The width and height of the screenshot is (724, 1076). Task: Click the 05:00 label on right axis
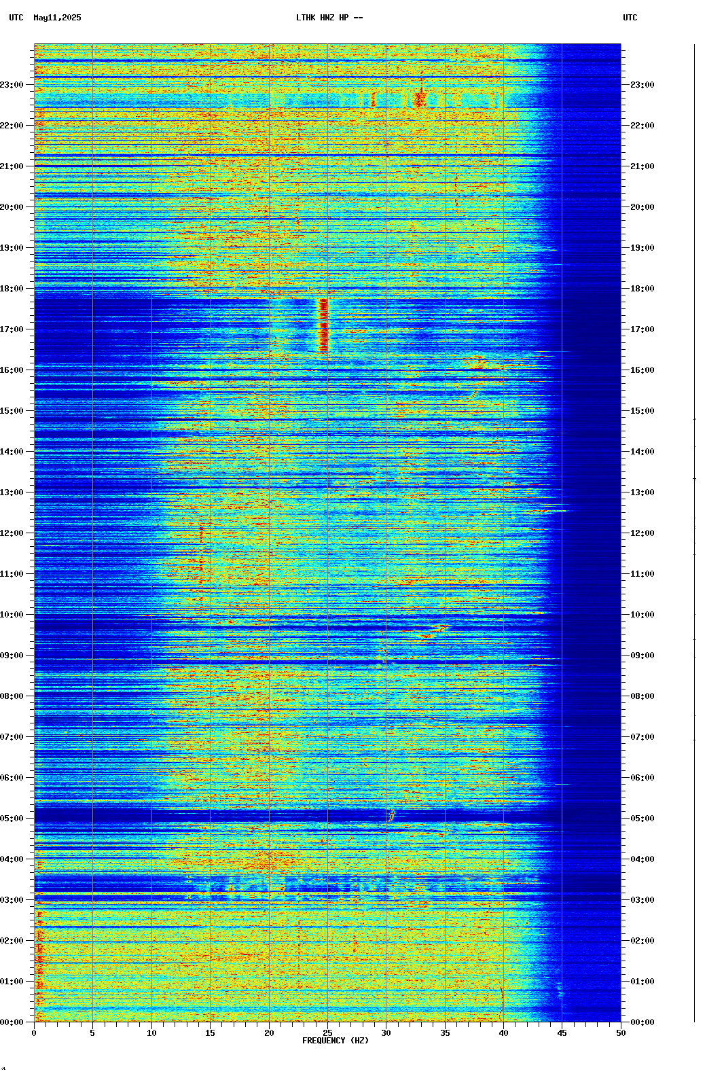642,819
